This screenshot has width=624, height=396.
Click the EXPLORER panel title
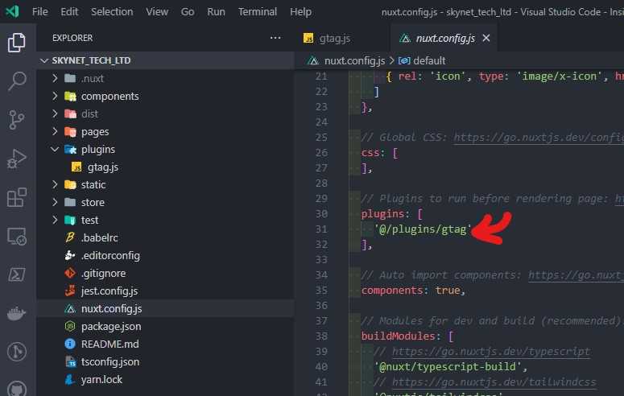click(72, 38)
